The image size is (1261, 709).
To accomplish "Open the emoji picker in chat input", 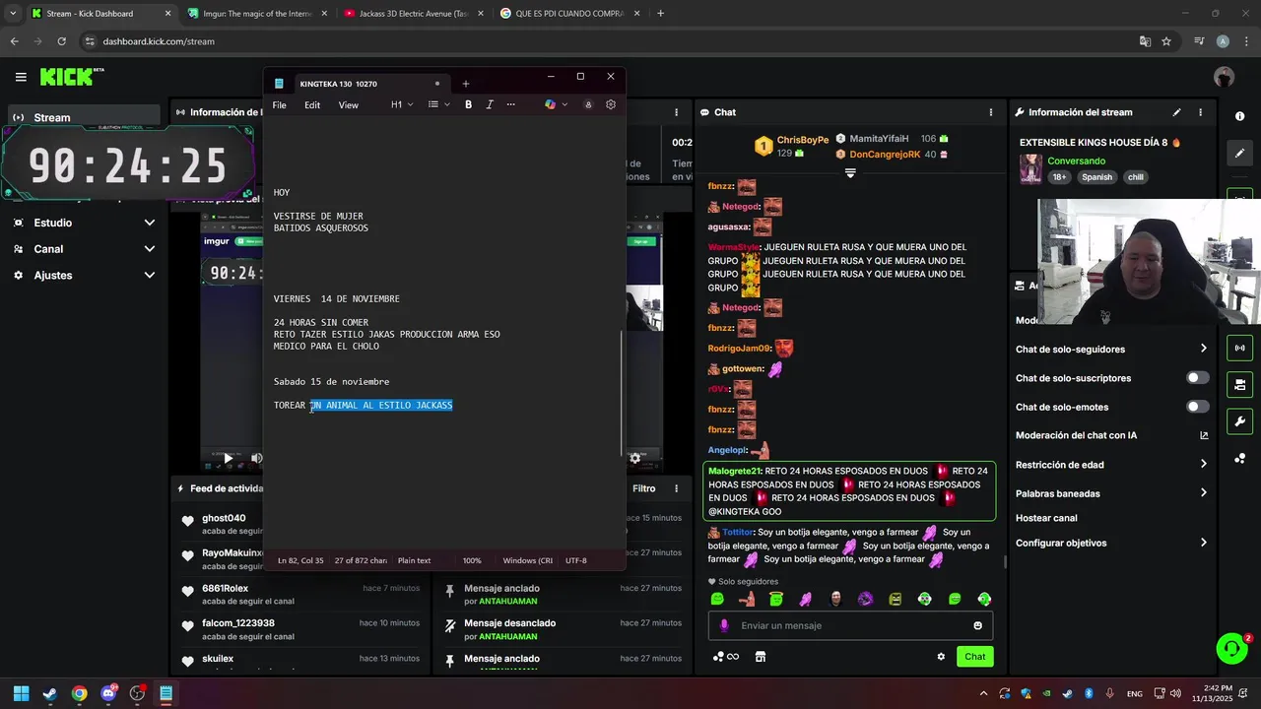I will click(977, 625).
